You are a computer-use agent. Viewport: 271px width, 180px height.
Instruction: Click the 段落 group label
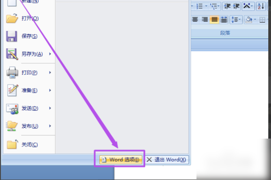tap(225, 33)
